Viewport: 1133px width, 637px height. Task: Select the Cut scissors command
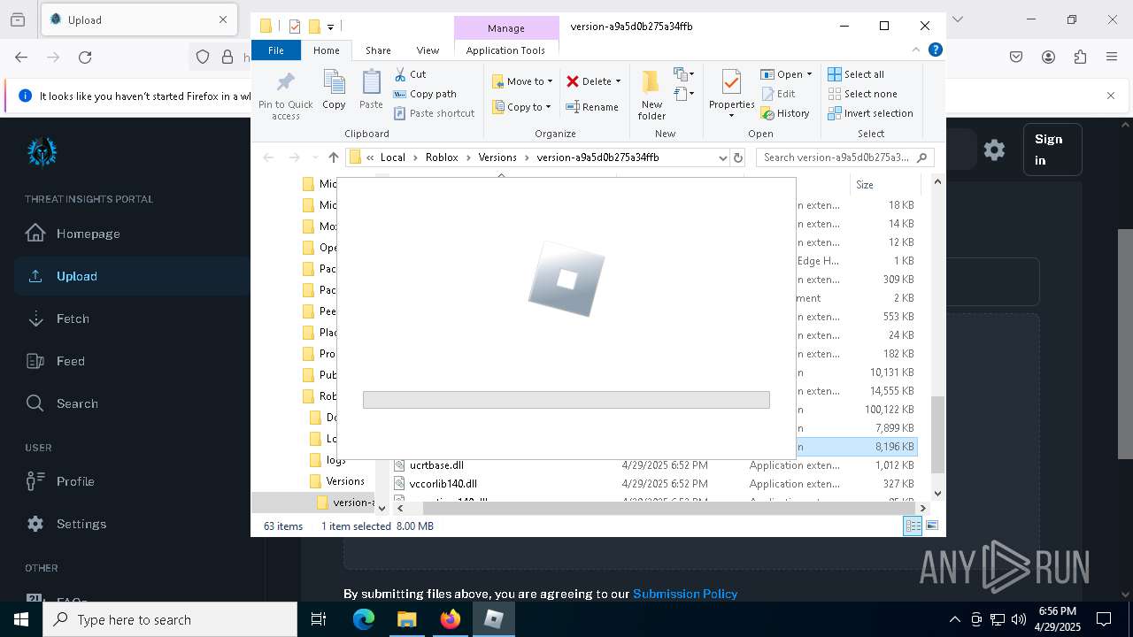click(410, 74)
